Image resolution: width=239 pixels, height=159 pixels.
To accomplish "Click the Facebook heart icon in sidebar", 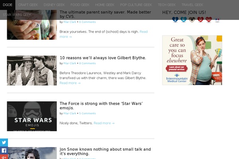I will 175,19.
